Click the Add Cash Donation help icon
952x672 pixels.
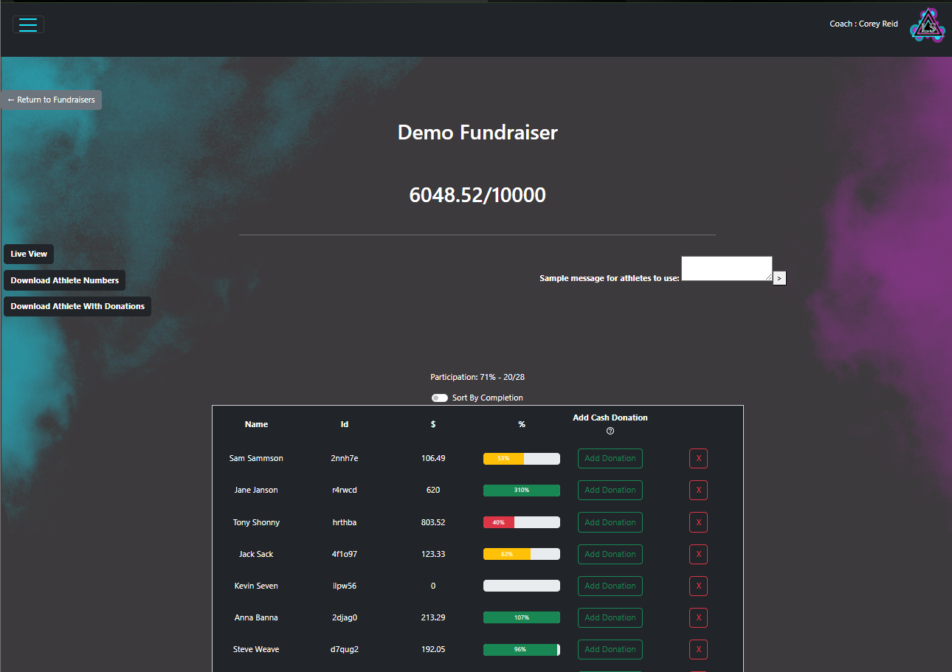tap(610, 432)
